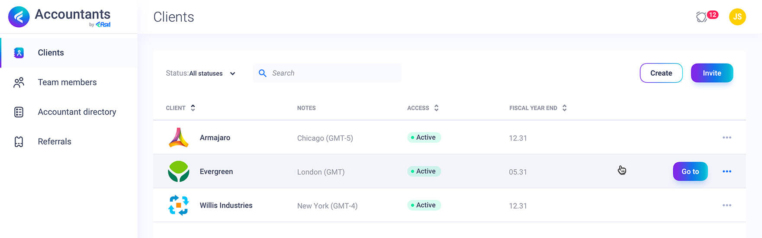This screenshot has width=762, height=238.
Task: Open more options for Willis Industries row
Action: (x=727, y=205)
